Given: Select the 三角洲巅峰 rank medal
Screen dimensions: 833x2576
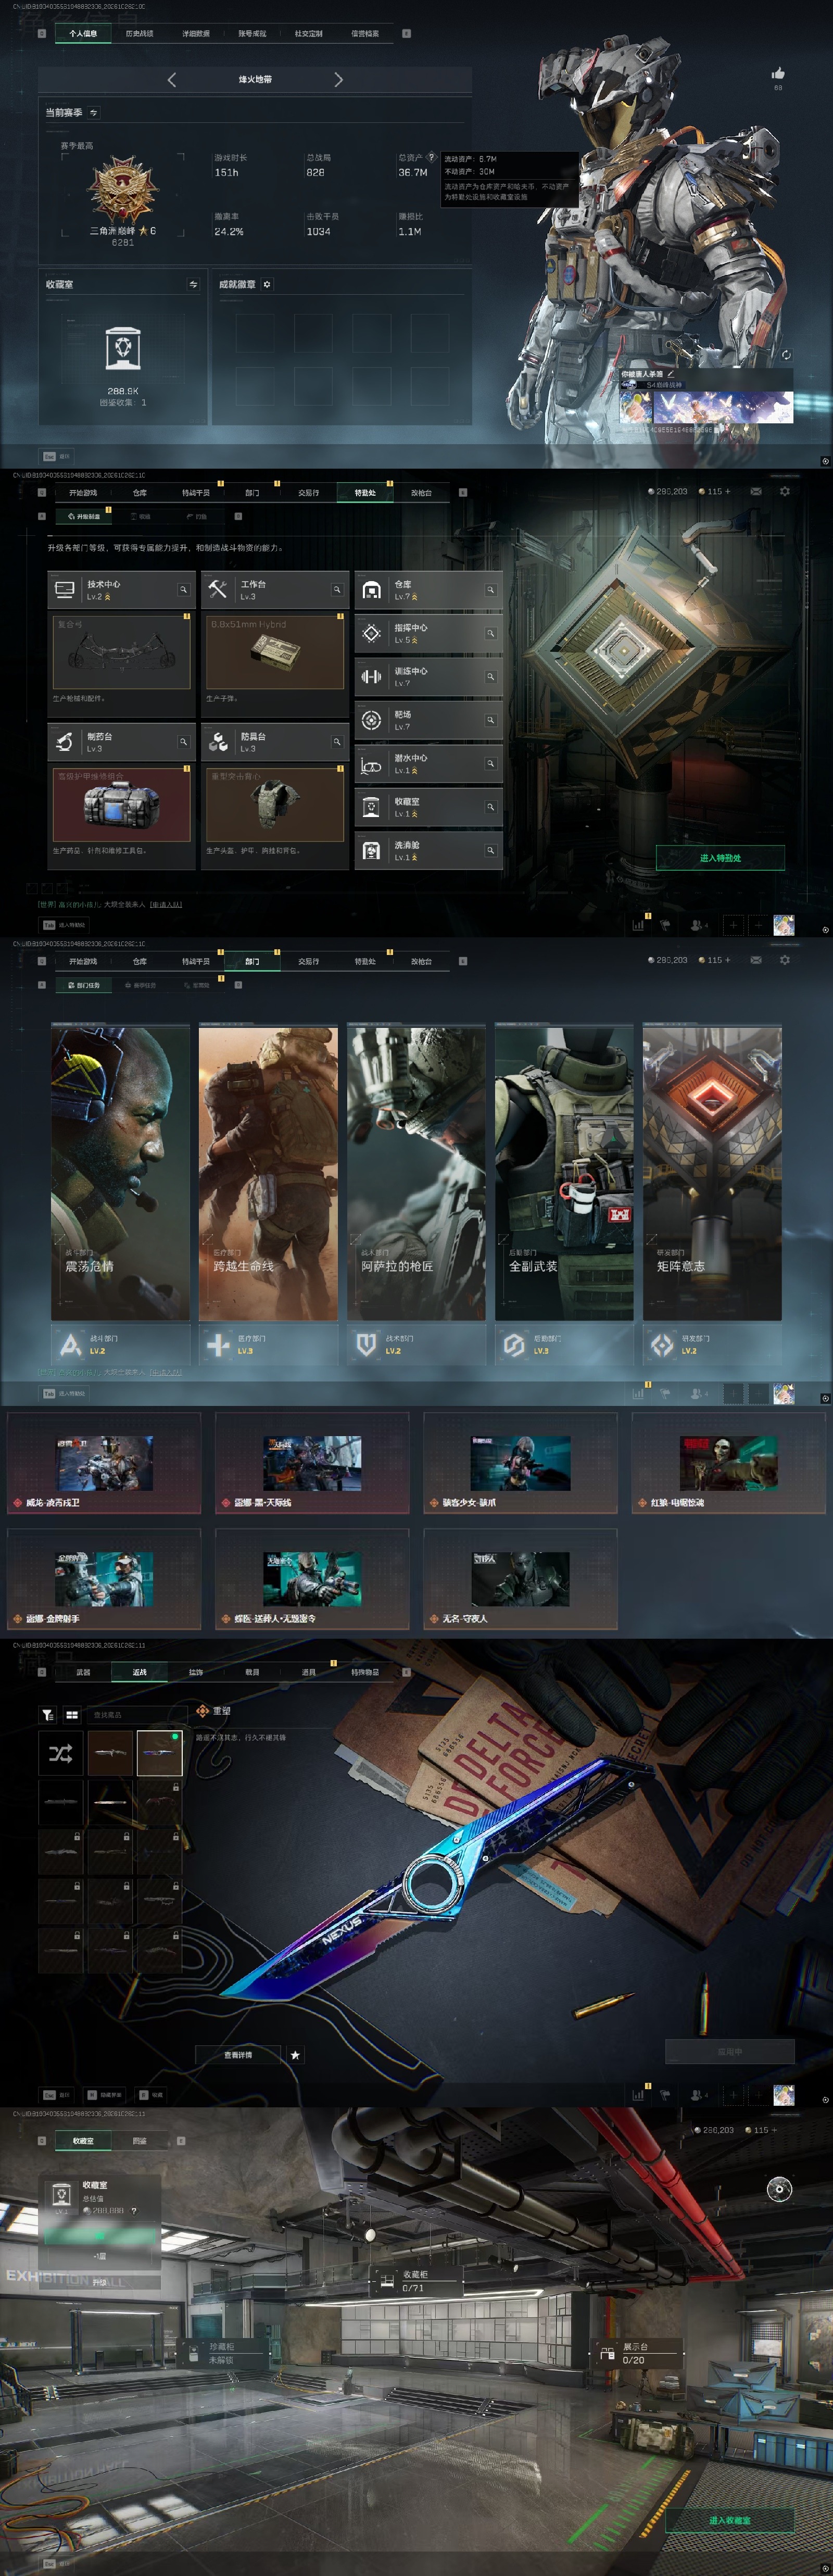Looking at the screenshot, I should pos(123,189).
